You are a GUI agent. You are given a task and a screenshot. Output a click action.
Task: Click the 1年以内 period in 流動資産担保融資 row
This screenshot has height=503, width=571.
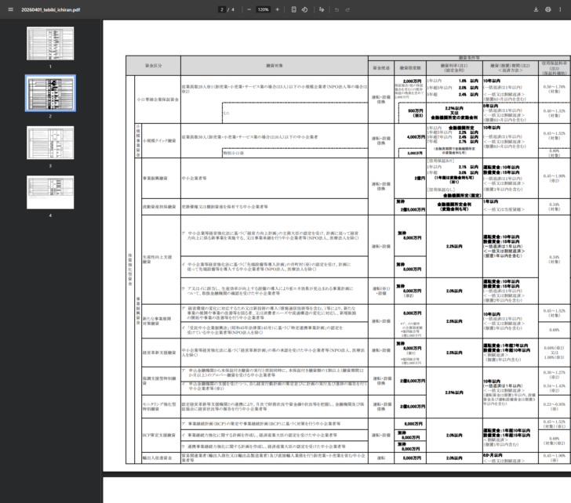pos(490,201)
